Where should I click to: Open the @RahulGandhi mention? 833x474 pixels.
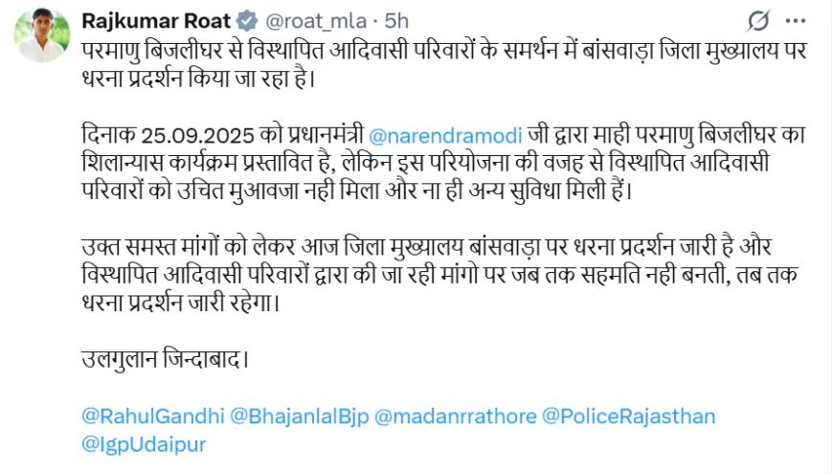point(153,417)
